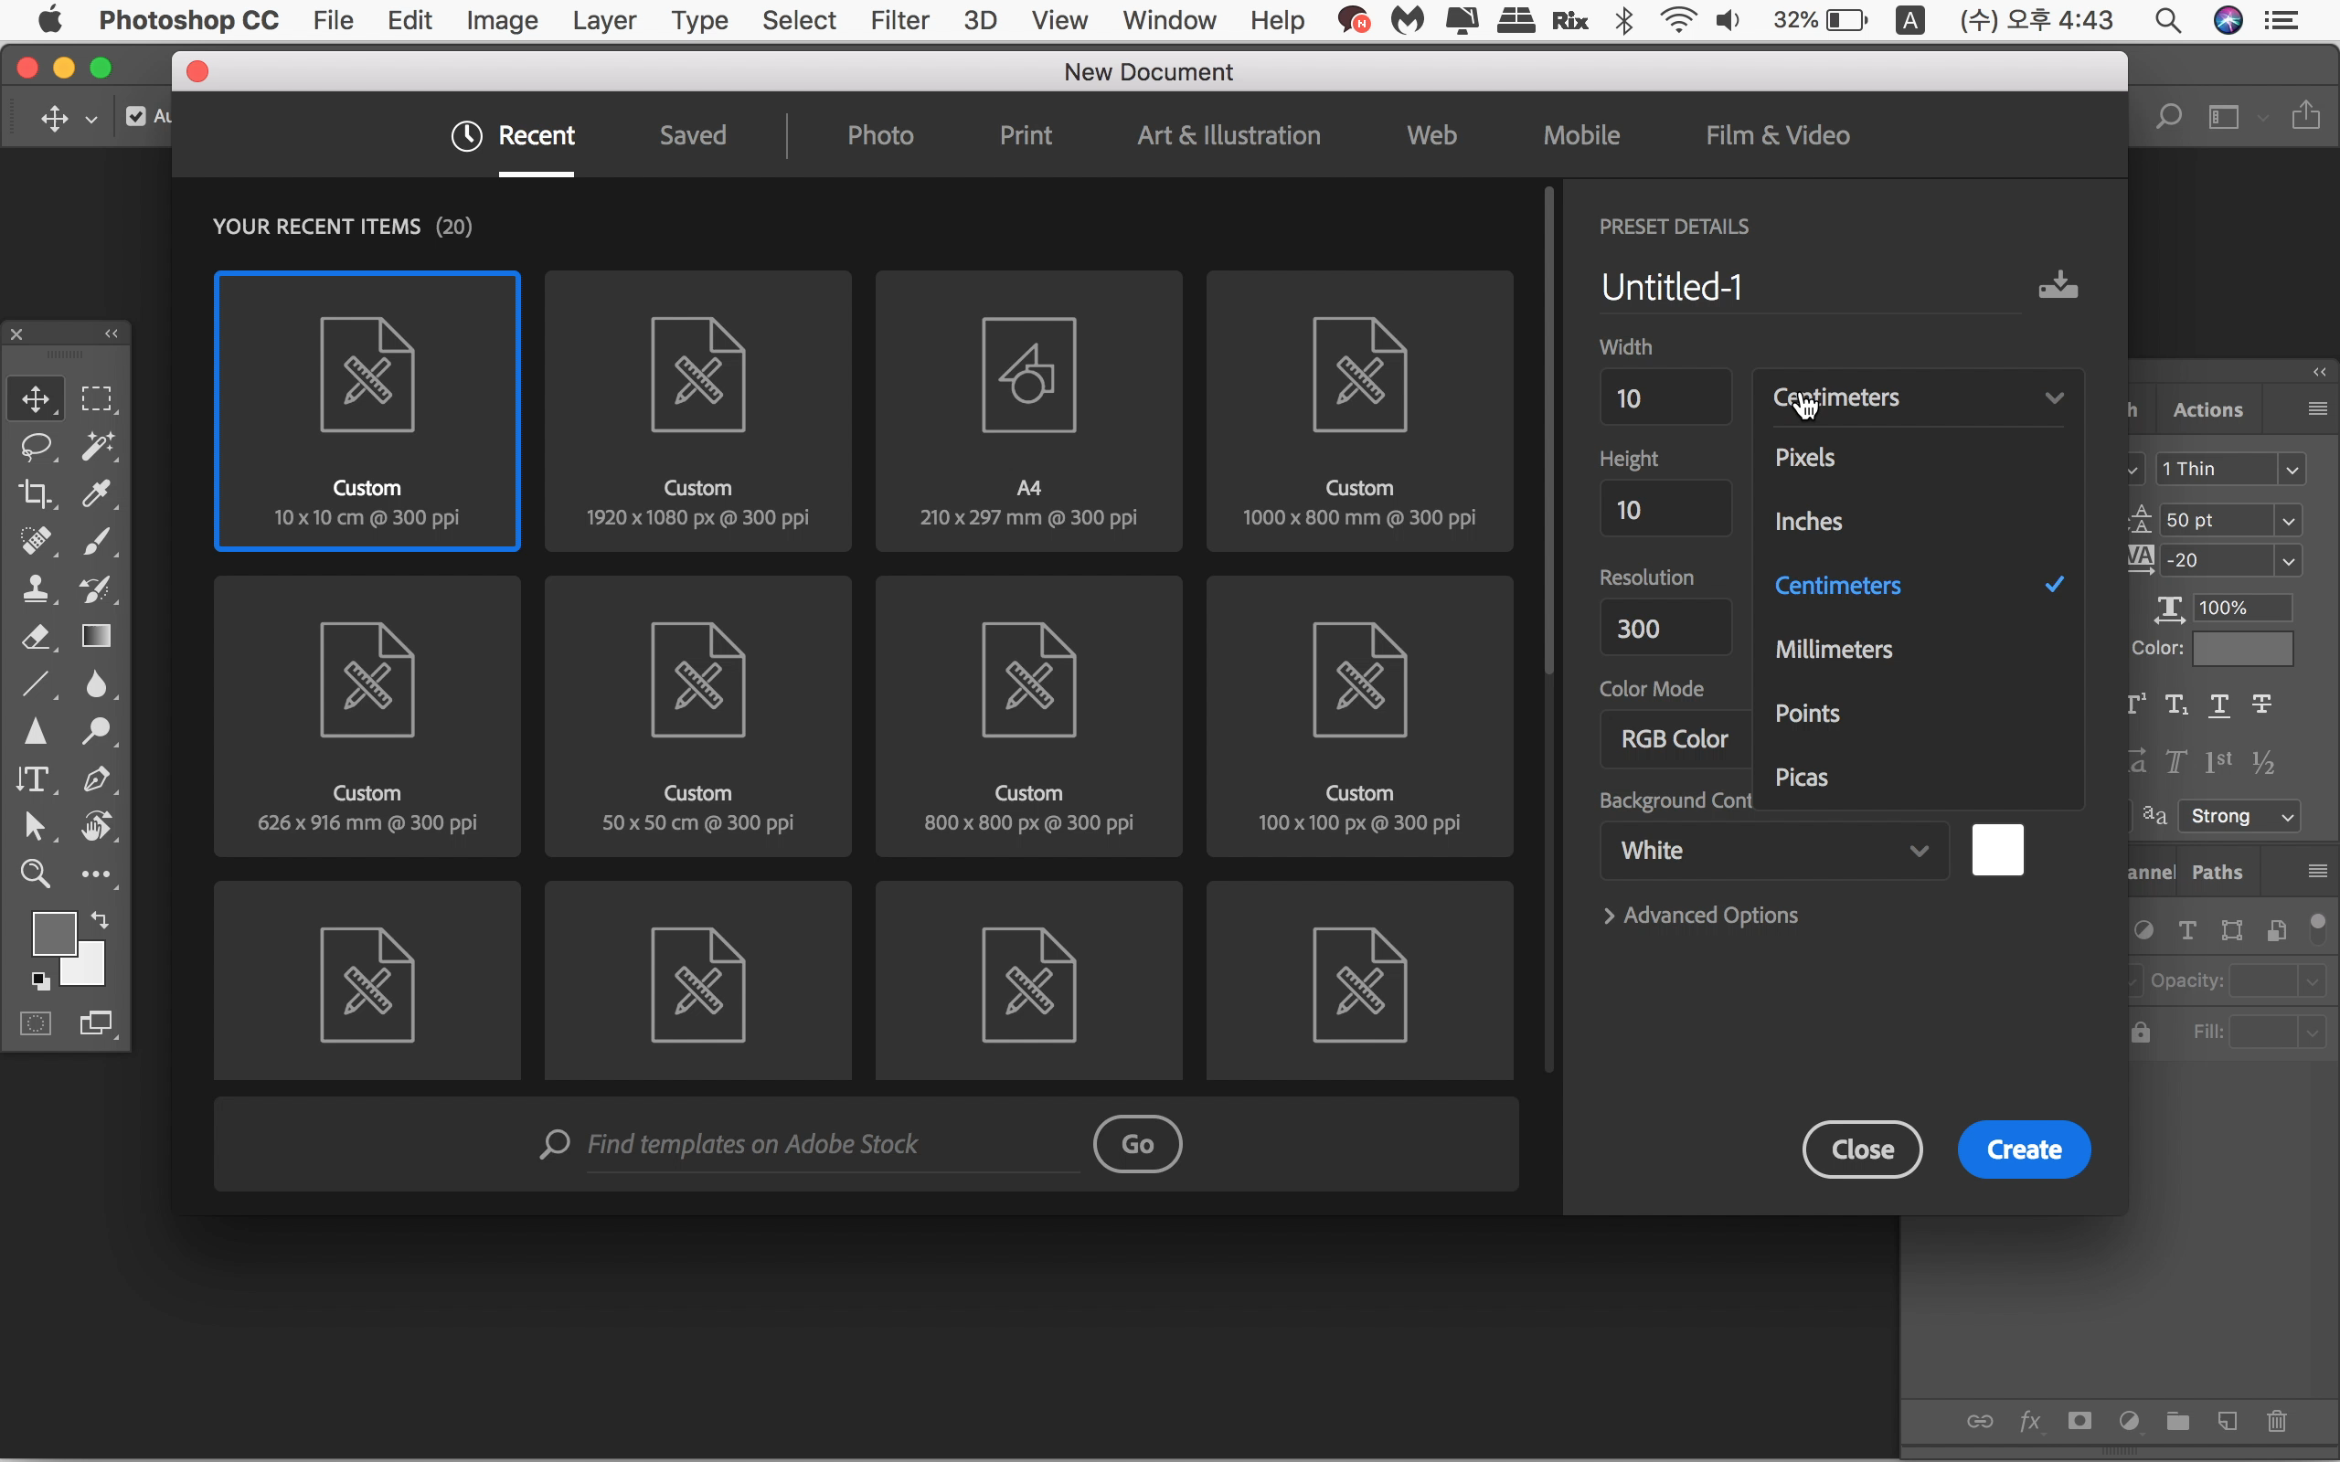The width and height of the screenshot is (2340, 1462).
Task: Switch to the Print tab
Action: tap(1025, 135)
